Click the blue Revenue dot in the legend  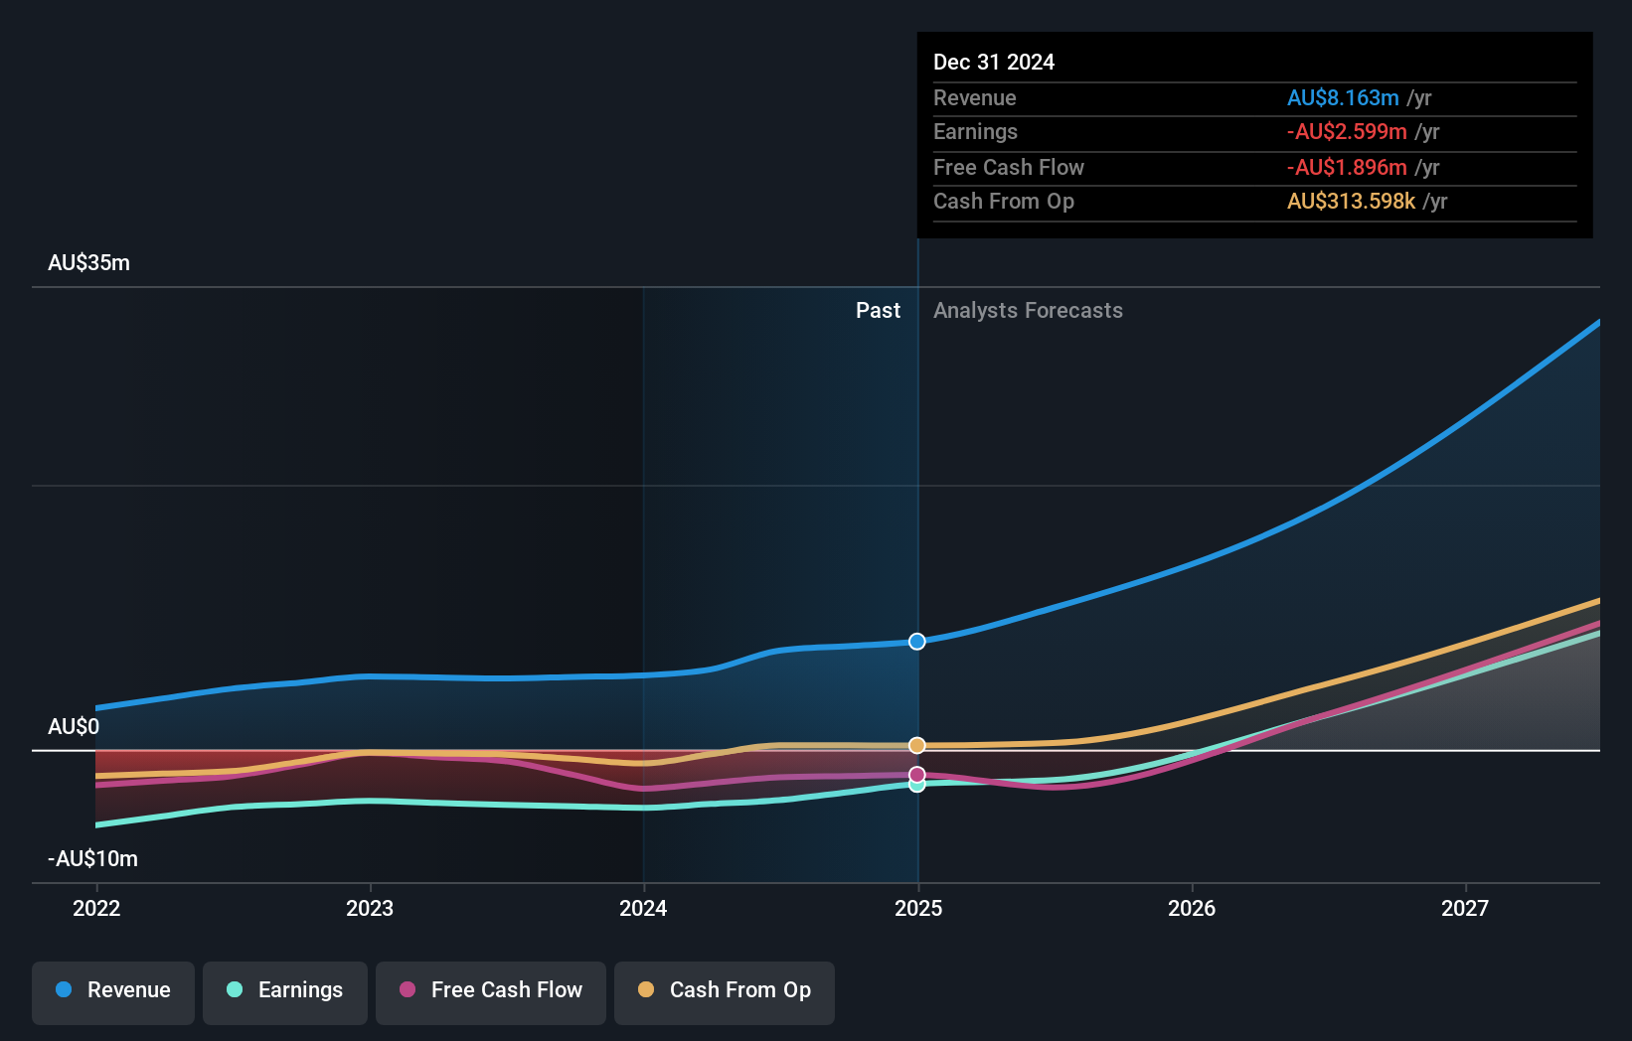(62, 989)
